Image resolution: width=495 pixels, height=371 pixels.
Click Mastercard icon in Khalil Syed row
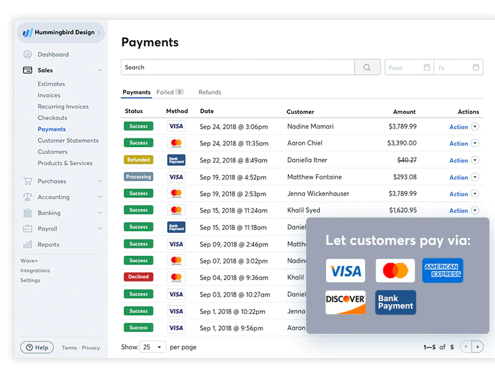[176, 210]
